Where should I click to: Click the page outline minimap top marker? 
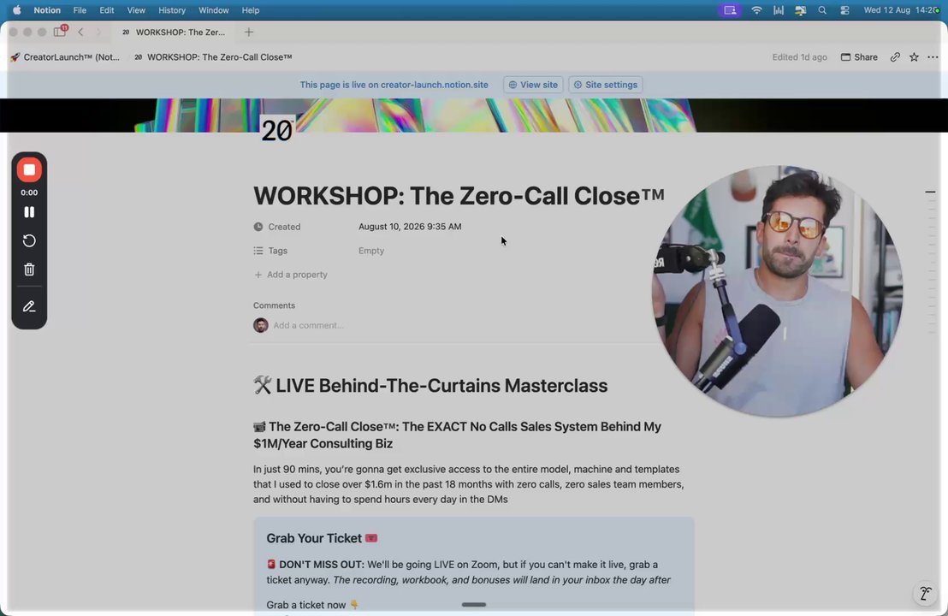pos(931,192)
